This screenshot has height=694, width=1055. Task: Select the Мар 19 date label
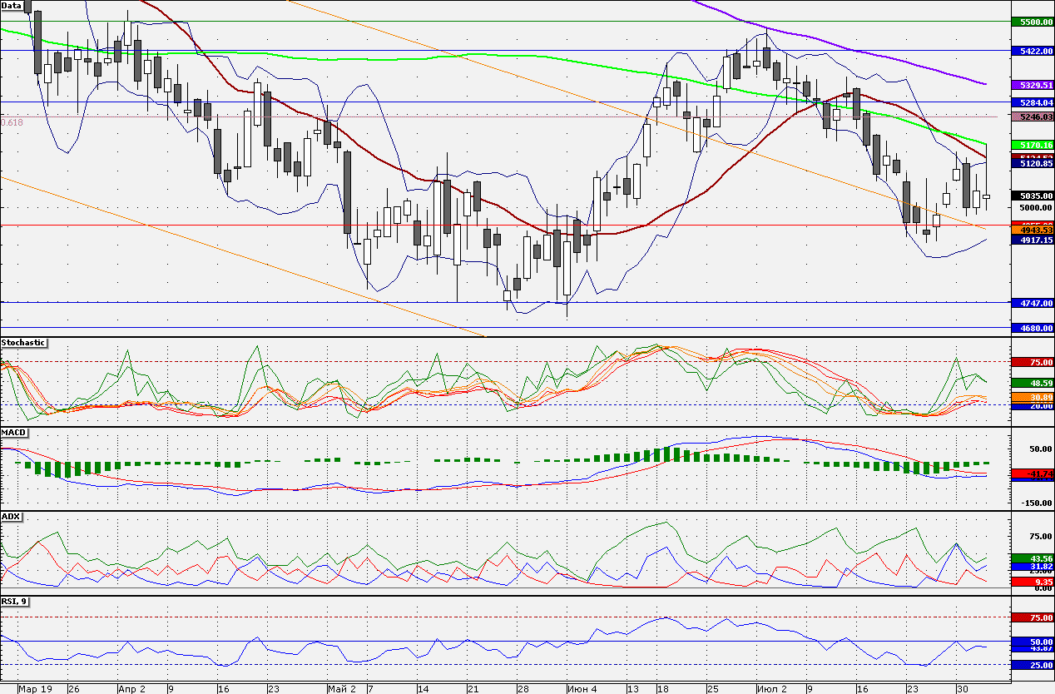[x=37, y=689]
